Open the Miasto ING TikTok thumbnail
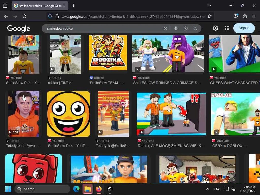 coord(113,114)
